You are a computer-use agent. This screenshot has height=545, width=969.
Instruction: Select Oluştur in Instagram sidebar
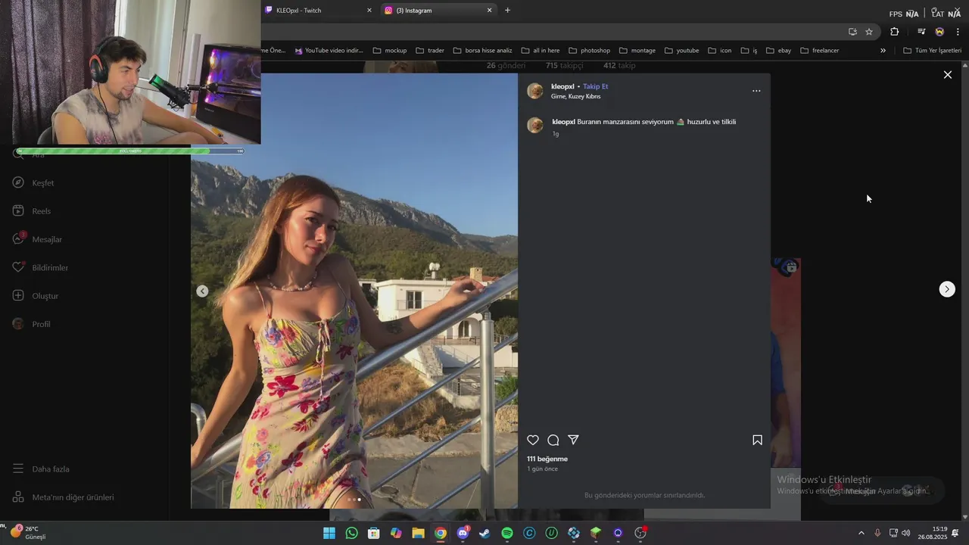click(x=36, y=296)
